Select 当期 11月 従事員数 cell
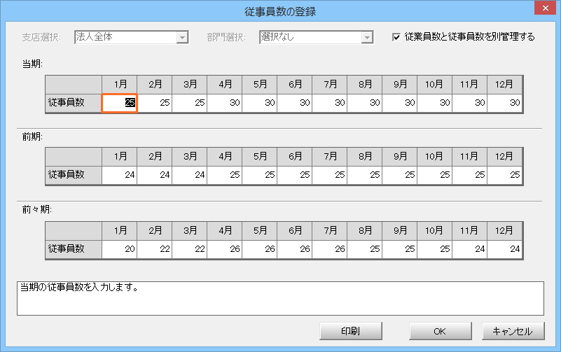Viewport: 561px width, 352px height. pyautogui.click(x=470, y=103)
